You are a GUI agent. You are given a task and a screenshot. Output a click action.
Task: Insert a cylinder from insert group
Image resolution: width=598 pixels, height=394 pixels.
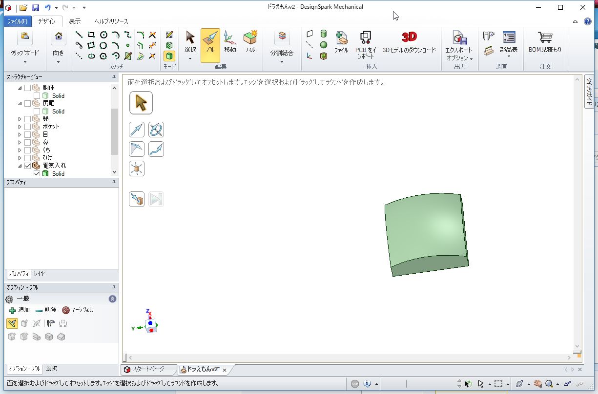click(x=323, y=34)
